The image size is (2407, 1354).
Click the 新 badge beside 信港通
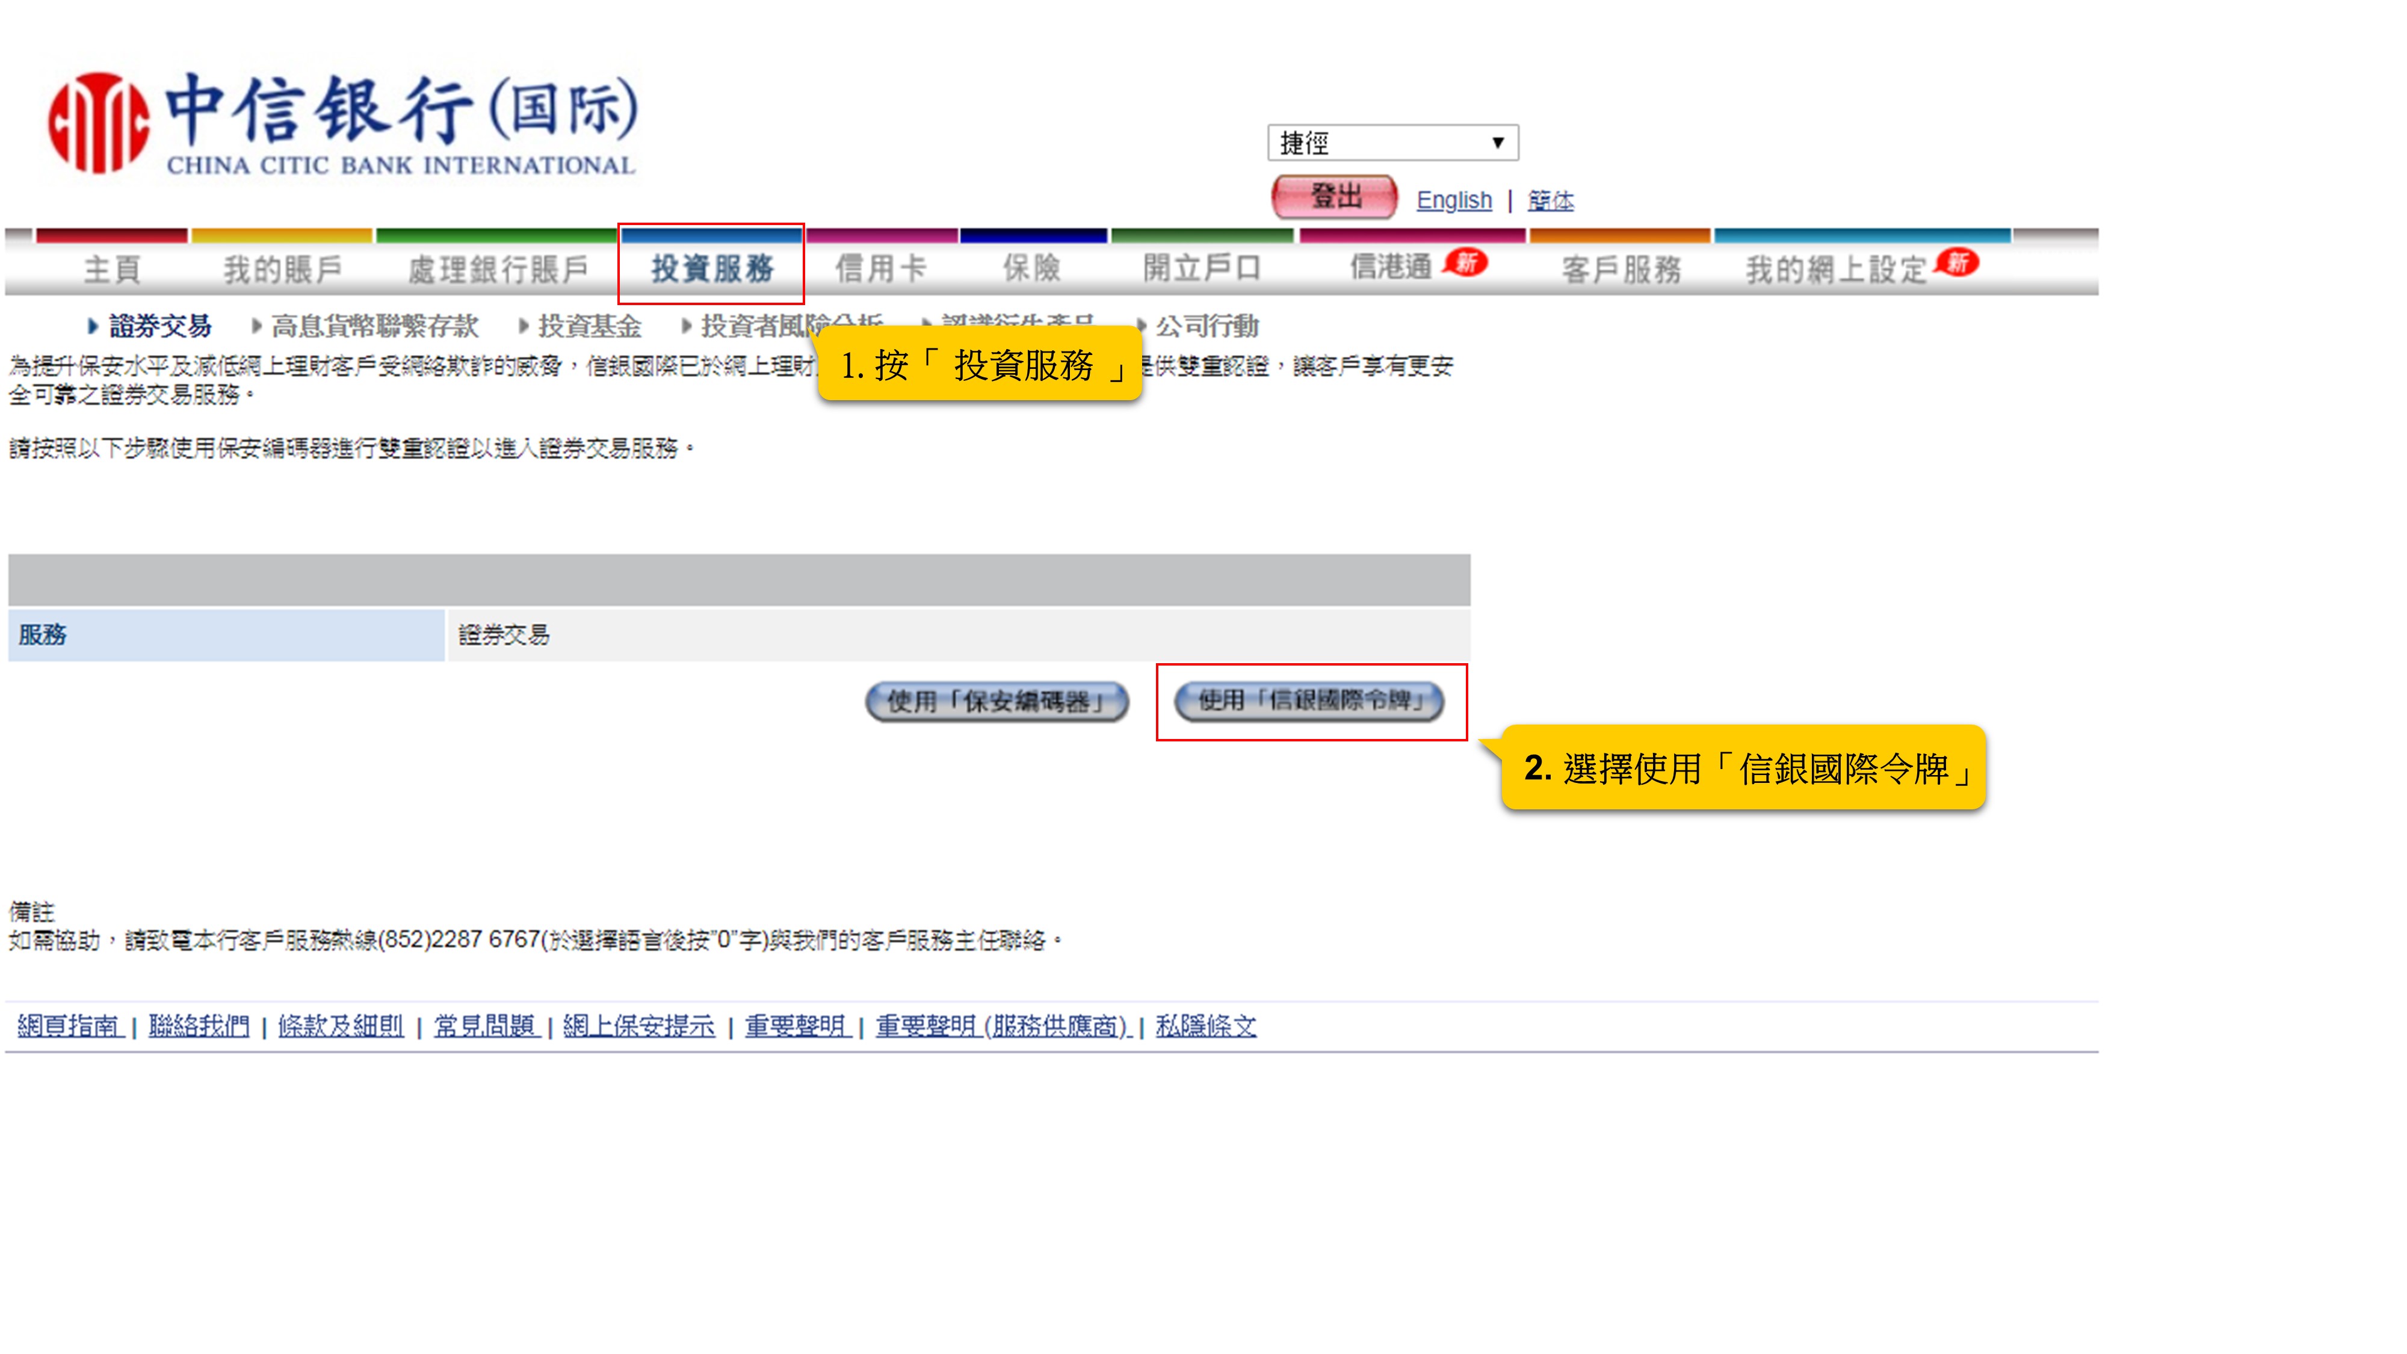click(x=1465, y=262)
